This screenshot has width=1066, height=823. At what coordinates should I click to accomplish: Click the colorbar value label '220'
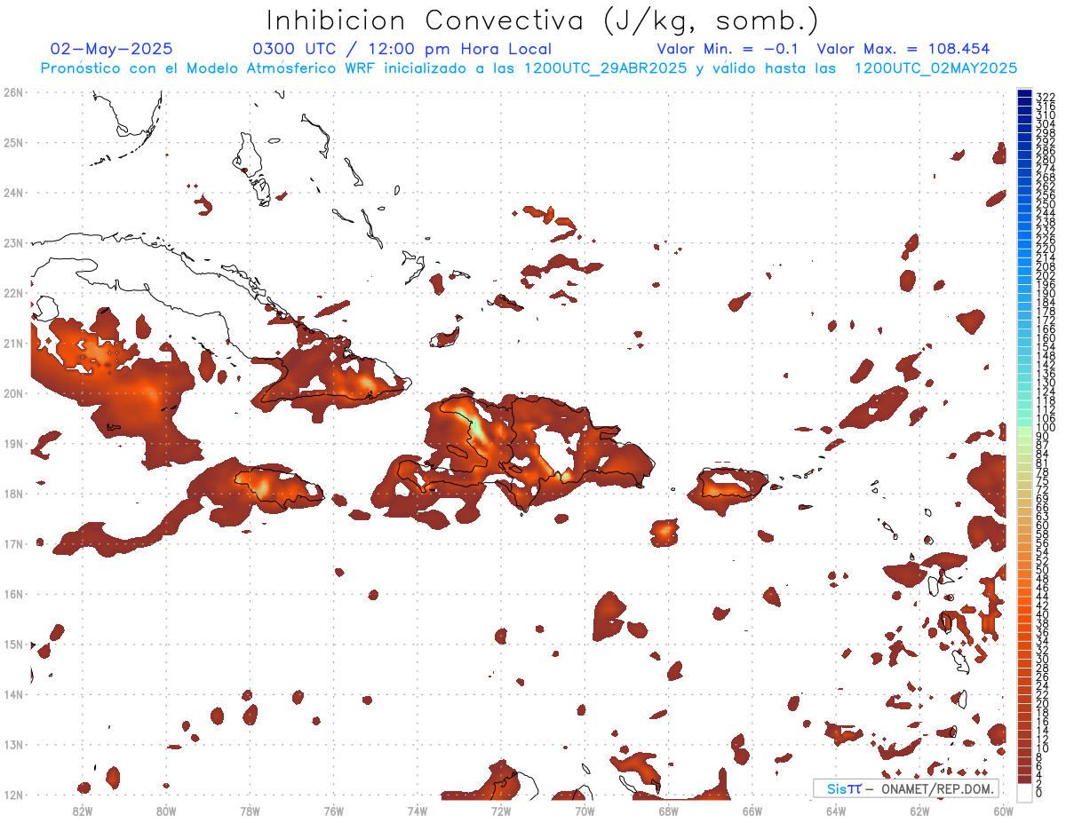tap(1046, 249)
